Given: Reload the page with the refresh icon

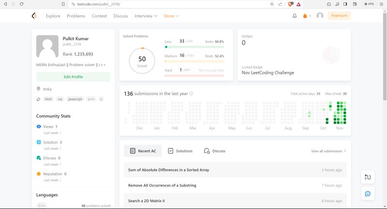Looking at the screenshot, I should (x=21, y=4).
